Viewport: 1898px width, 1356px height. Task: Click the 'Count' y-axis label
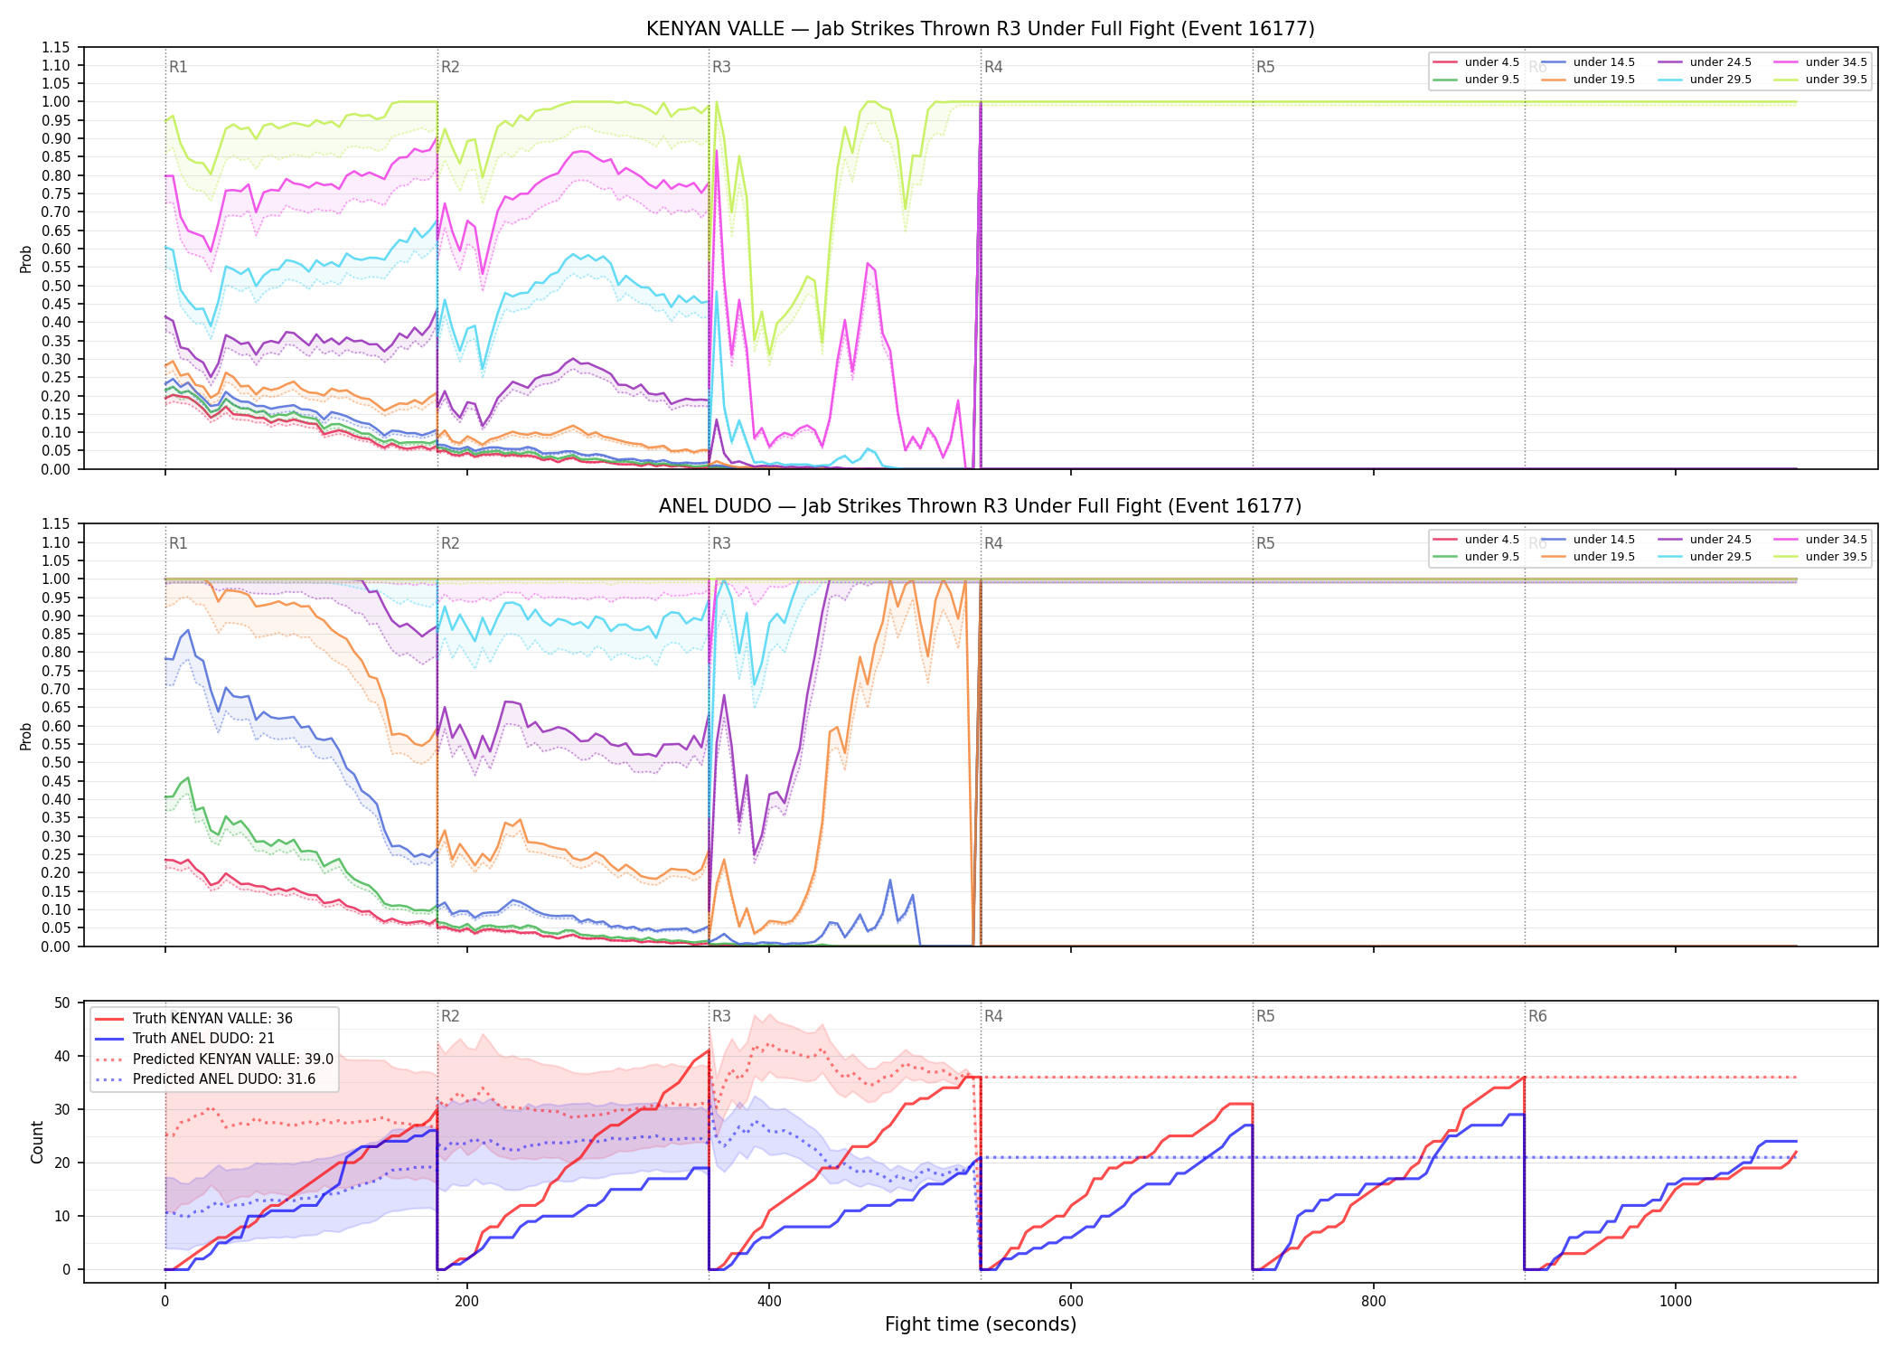coord(37,1142)
